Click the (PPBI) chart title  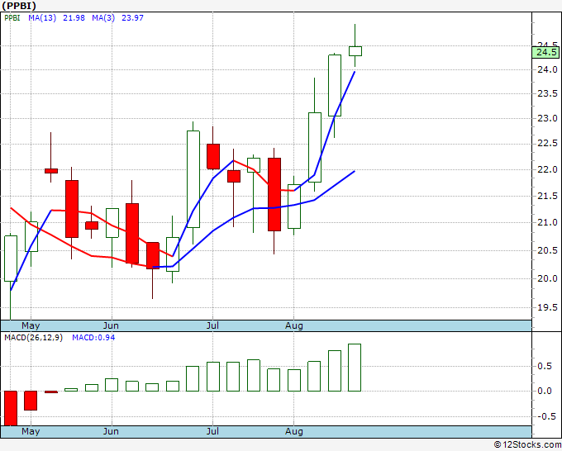(x=19, y=6)
